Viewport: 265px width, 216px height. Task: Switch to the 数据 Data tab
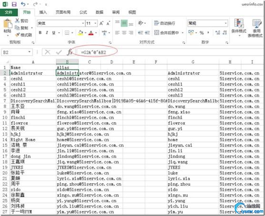100,12
